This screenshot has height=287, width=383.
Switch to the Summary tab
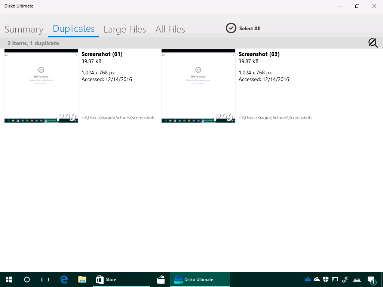pyautogui.click(x=24, y=29)
